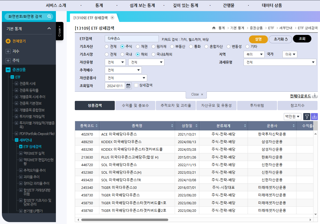The height and width of the screenshot is (224, 320).
Task: Switch to 자산규모 및 유동성 tab
Action: coord(216,106)
